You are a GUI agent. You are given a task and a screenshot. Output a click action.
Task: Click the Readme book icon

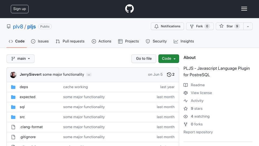[x=186, y=85]
